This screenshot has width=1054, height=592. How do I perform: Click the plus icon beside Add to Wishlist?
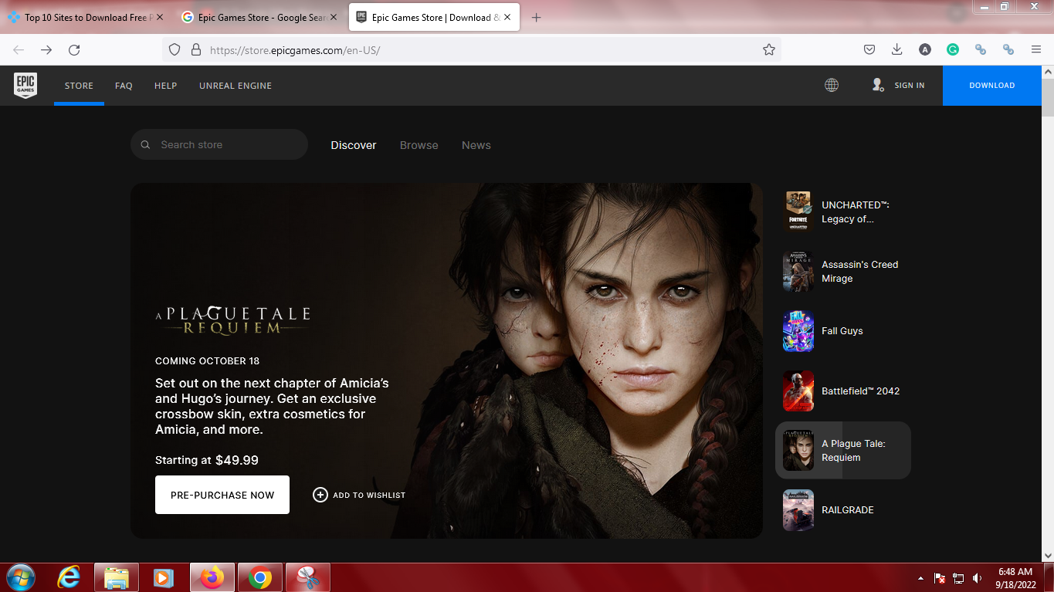tap(320, 495)
